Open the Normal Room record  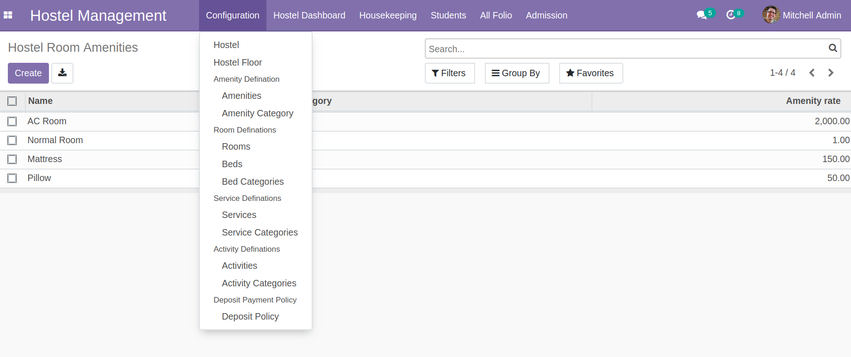pos(55,140)
